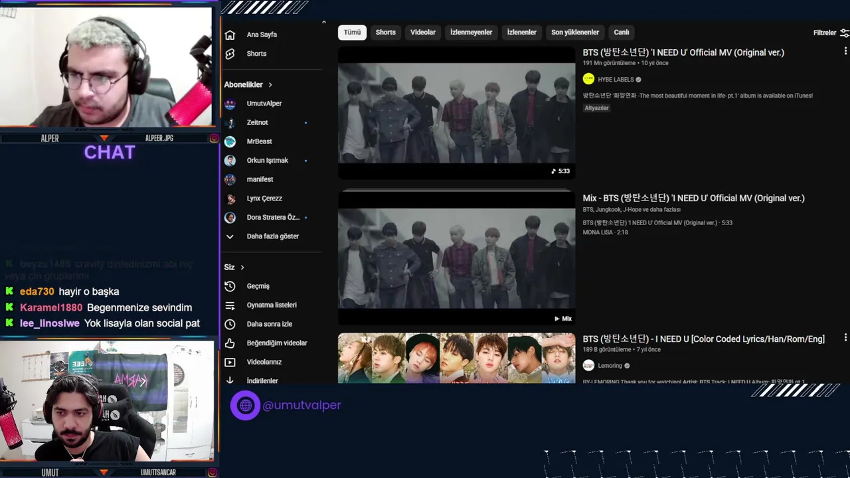Image resolution: width=850 pixels, height=478 pixels.
Task: Open Geçmiş history icon
Action: (x=230, y=286)
